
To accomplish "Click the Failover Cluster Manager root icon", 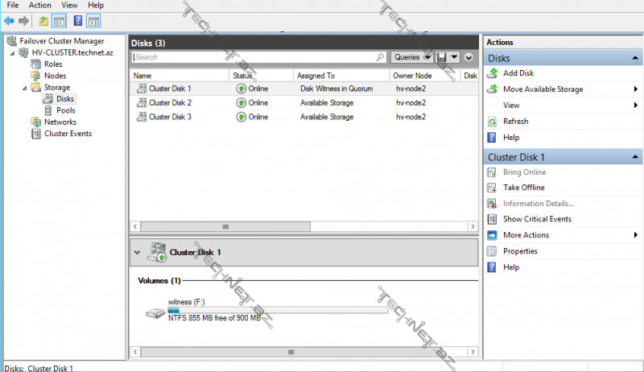I will pyautogui.click(x=11, y=40).
